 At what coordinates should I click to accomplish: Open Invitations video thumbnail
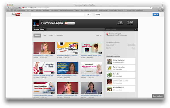[68, 88]
